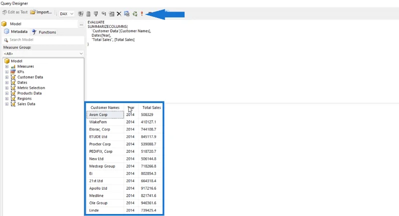Expand the Dates table node
Screen dimensions: 399x216
click(7, 83)
